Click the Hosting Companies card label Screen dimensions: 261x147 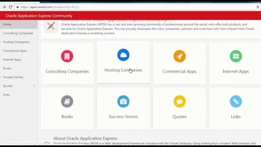pyautogui.click(x=123, y=70)
